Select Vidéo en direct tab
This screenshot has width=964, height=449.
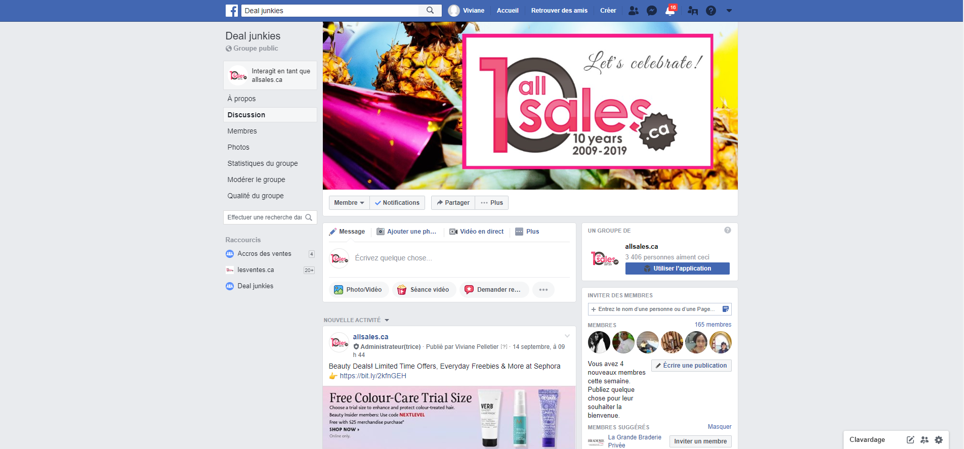[x=477, y=232]
